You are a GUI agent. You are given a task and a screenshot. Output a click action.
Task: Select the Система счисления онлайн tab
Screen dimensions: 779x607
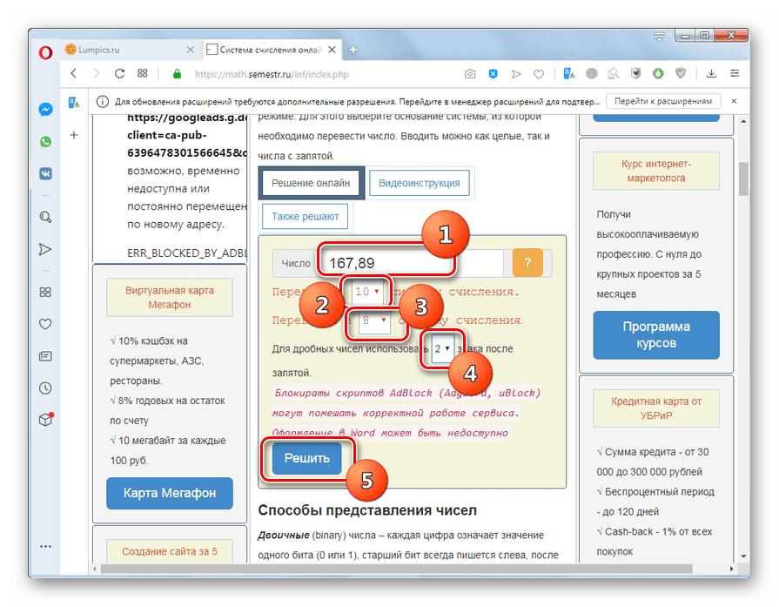tap(272, 50)
